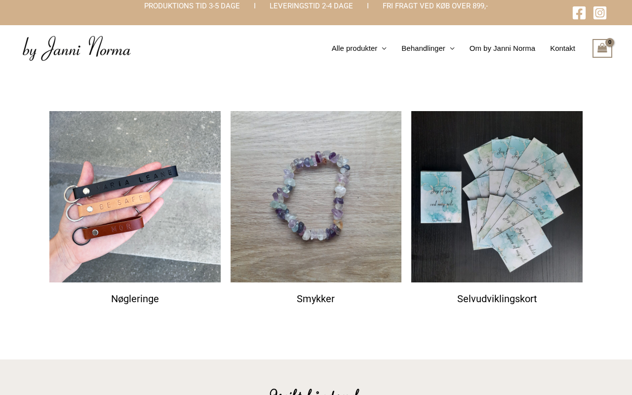This screenshot has height=395, width=632.
Task: Click the PRODUKTIONS TID 3-5 DAGE text
Action: pyautogui.click(x=192, y=6)
